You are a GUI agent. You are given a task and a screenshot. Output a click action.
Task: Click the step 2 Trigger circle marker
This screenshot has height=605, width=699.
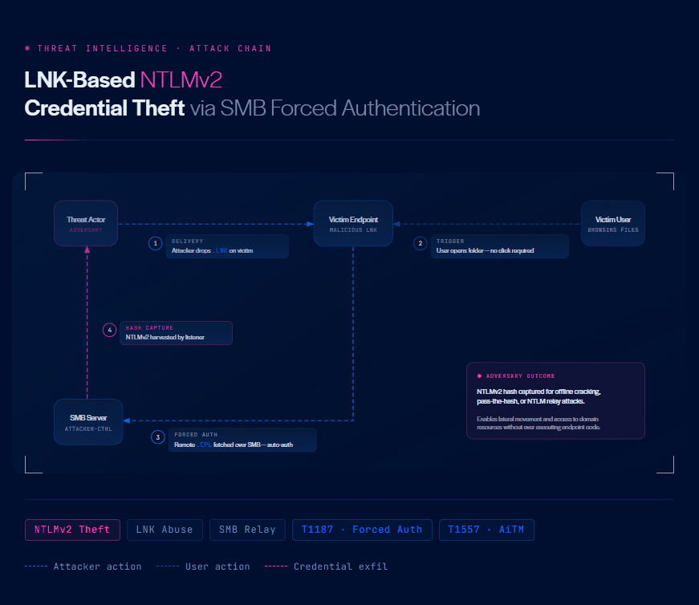(420, 243)
